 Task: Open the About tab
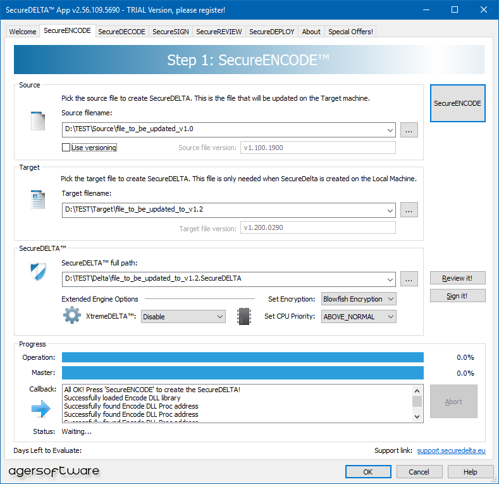point(311,32)
